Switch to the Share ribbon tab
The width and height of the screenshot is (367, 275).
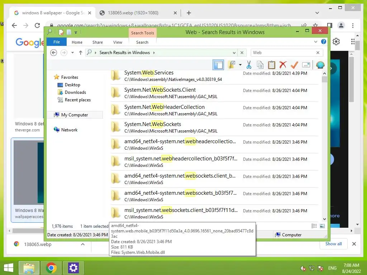97,42
